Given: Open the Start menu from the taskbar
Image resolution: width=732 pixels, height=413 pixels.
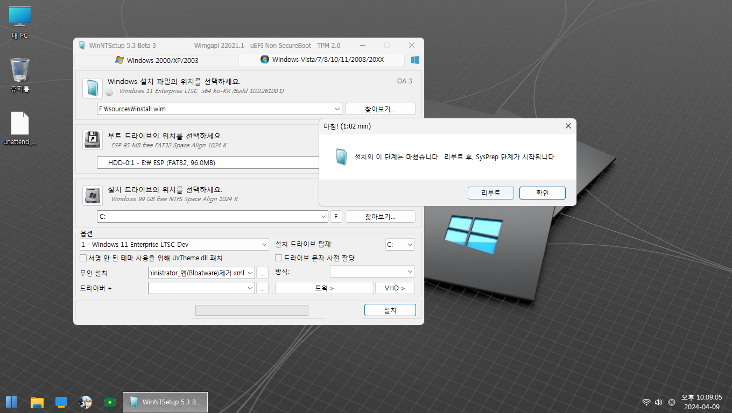Looking at the screenshot, I should [11, 402].
